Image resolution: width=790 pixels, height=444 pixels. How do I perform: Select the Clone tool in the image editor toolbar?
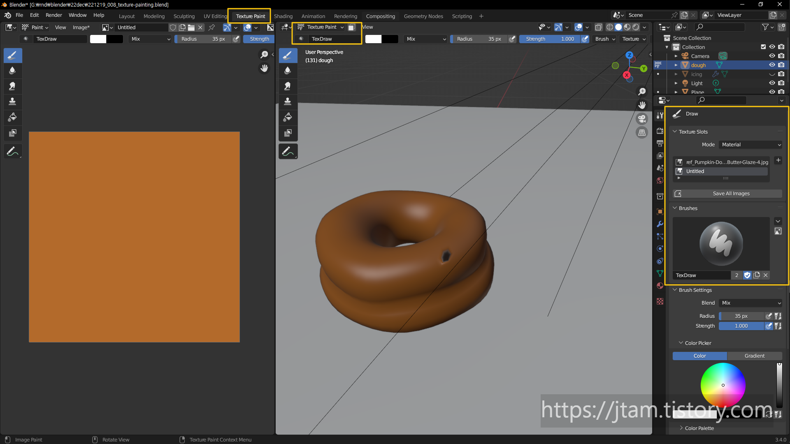click(x=12, y=102)
